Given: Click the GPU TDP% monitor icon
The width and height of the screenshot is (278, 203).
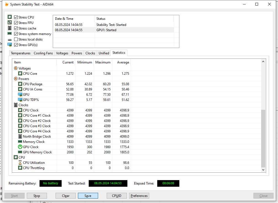Looking at the screenshot, I should [x=20, y=100].
